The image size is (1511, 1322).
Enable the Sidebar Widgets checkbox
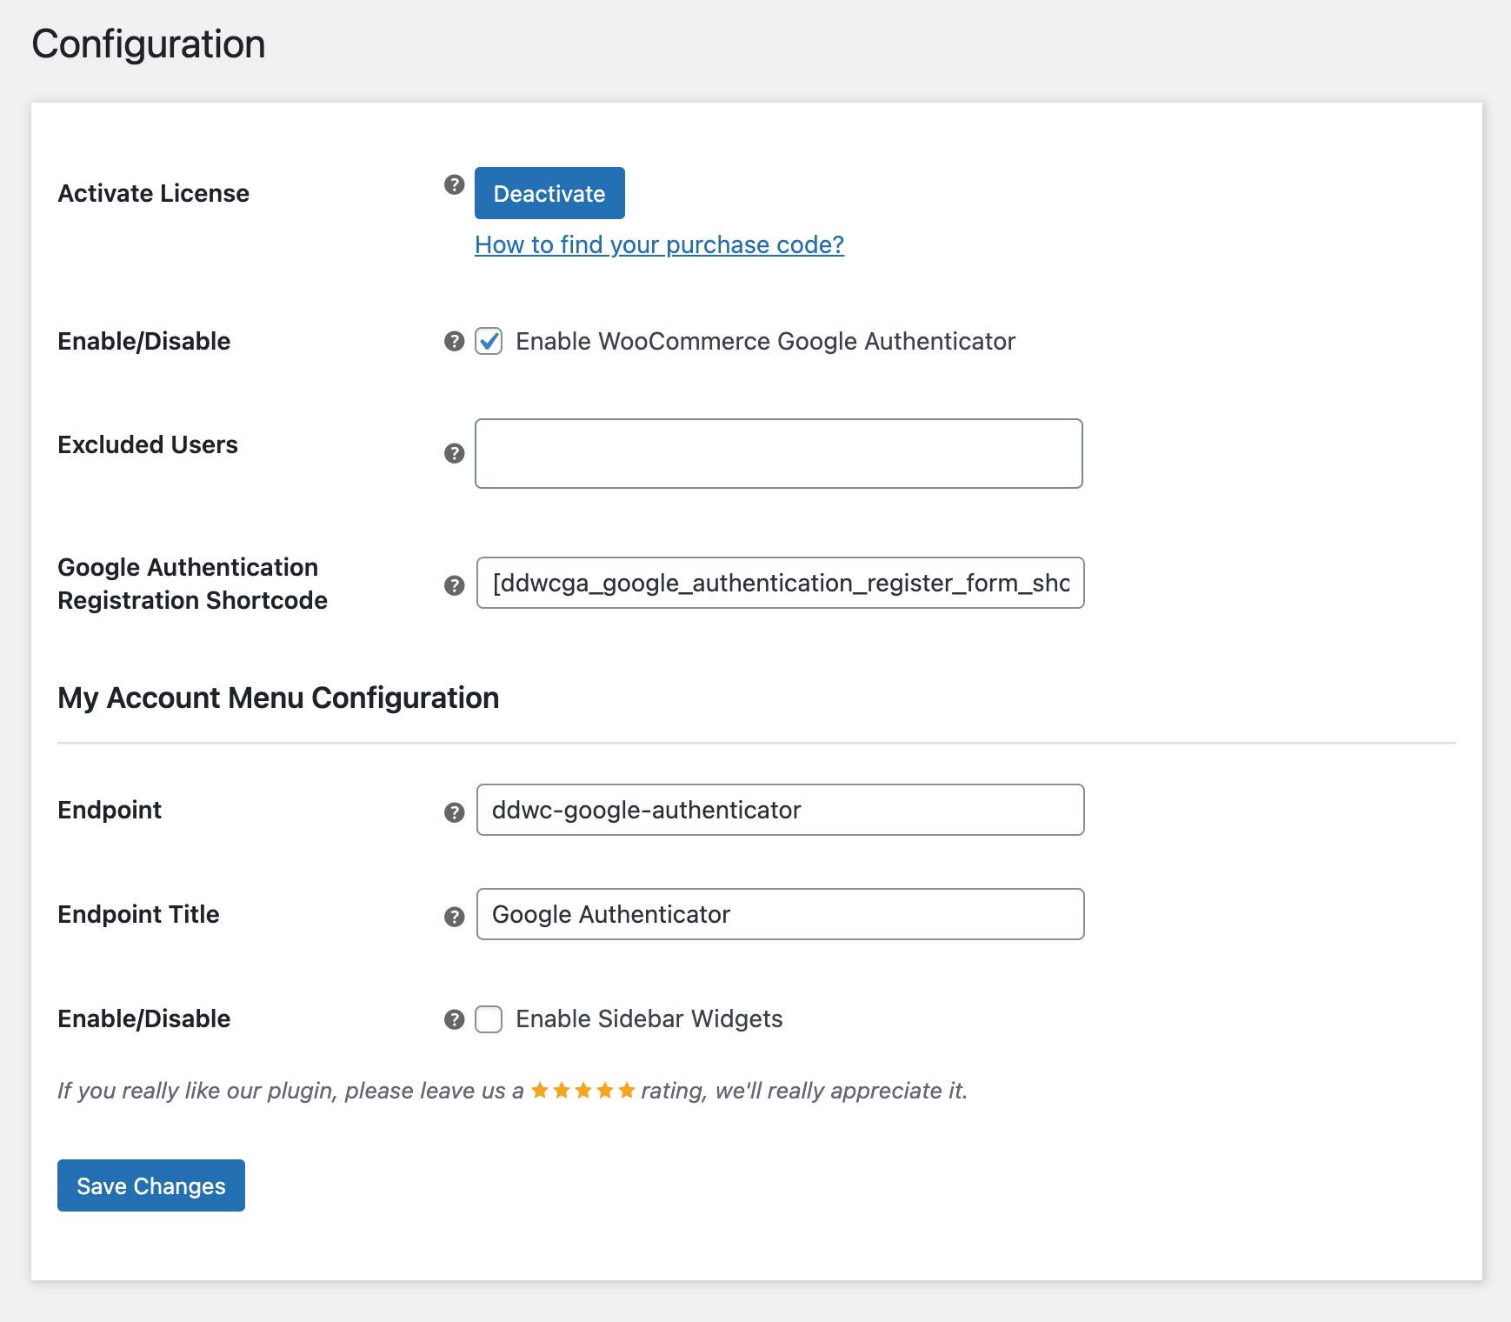click(489, 1019)
